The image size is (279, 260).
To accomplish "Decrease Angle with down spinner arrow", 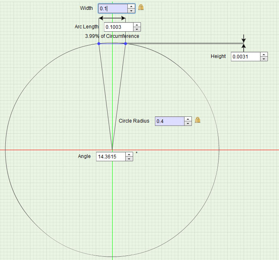I will point(129,159).
